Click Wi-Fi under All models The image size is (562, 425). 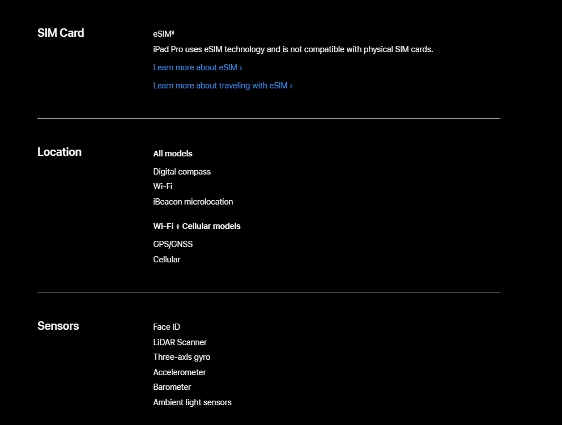163,186
